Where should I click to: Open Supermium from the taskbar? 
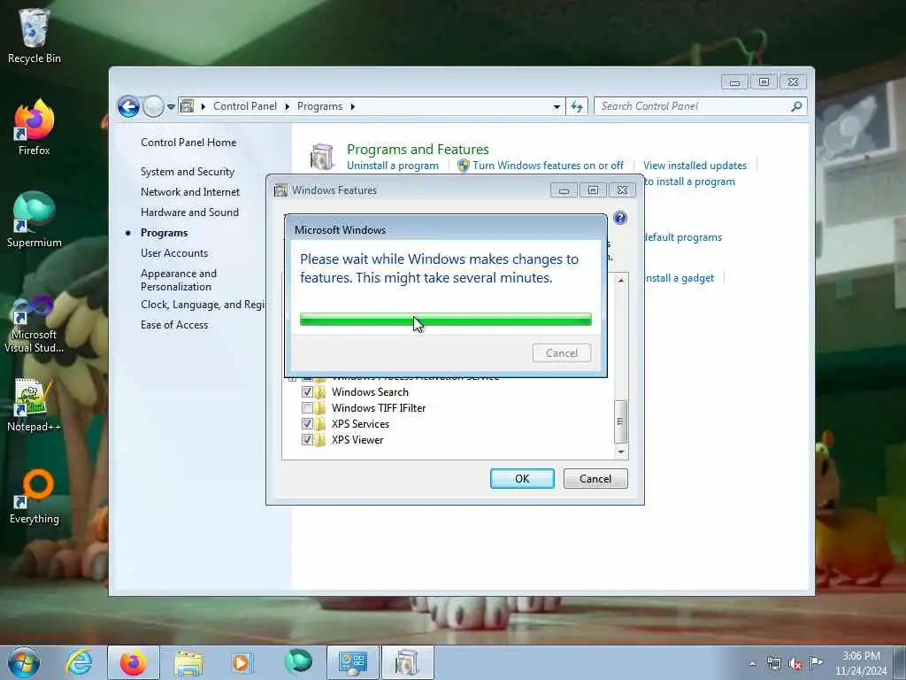tap(297, 662)
